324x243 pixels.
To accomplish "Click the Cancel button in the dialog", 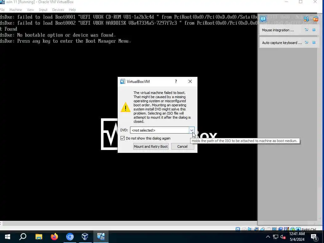I will [x=182, y=146].
